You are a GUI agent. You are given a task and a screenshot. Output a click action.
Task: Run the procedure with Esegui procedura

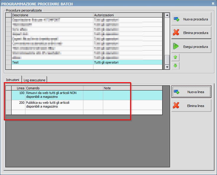191,46
